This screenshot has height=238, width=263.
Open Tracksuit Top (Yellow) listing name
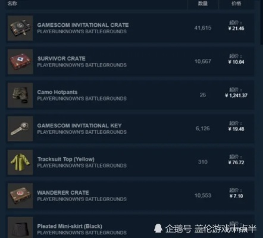[66, 159]
